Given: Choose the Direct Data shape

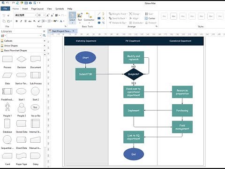Looking at the screenshot, I should (22, 140).
